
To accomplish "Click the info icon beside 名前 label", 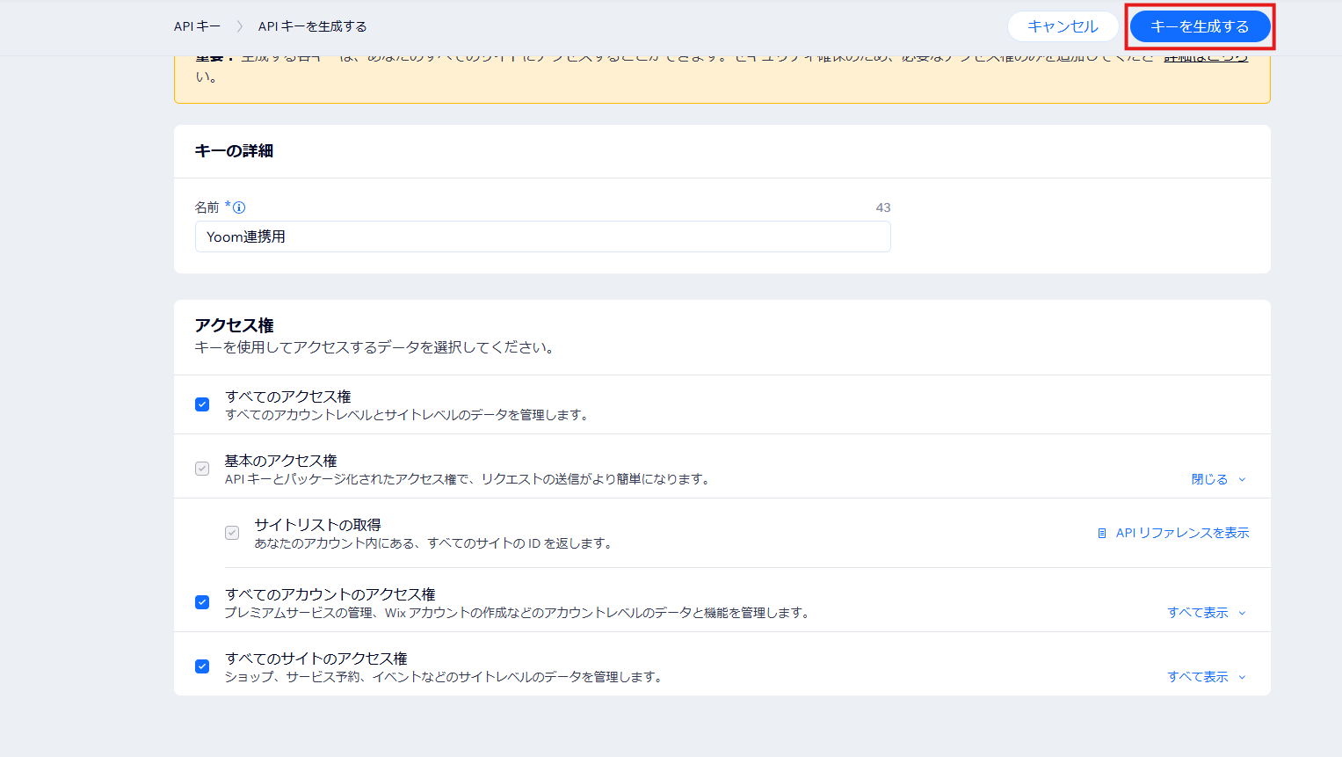I will (239, 207).
